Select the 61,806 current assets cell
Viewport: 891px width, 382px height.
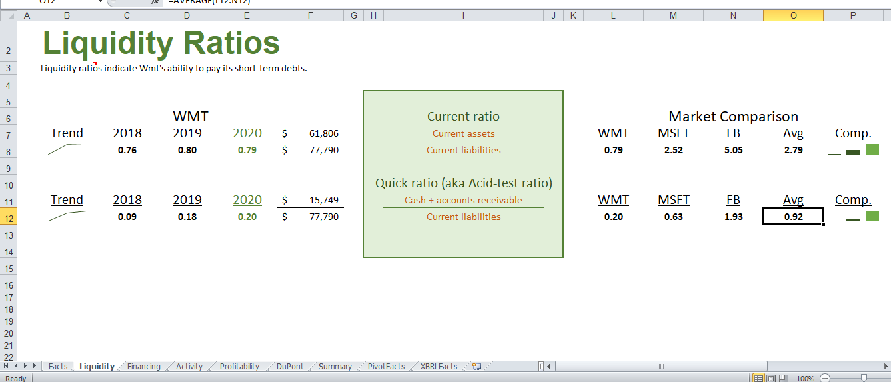tap(311, 133)
